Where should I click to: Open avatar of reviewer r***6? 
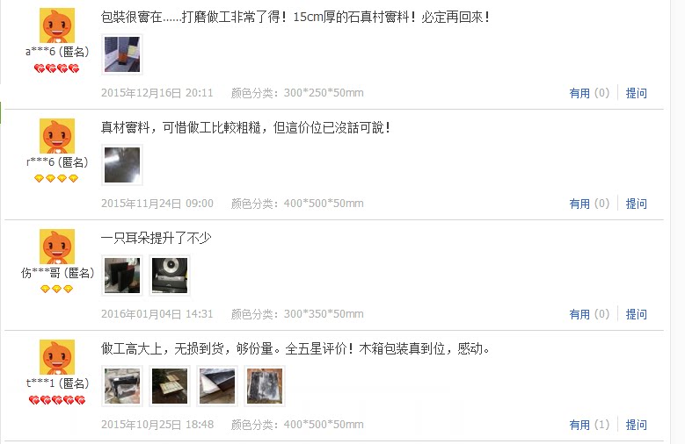57,136
